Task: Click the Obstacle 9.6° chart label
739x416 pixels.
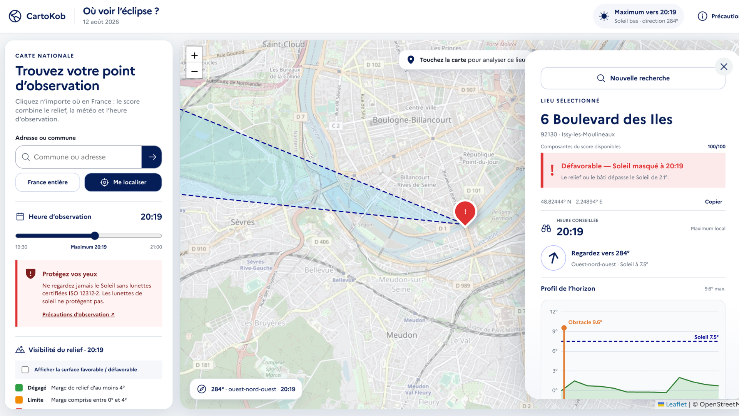Action: pyautogui.click(x=585, y=322)
